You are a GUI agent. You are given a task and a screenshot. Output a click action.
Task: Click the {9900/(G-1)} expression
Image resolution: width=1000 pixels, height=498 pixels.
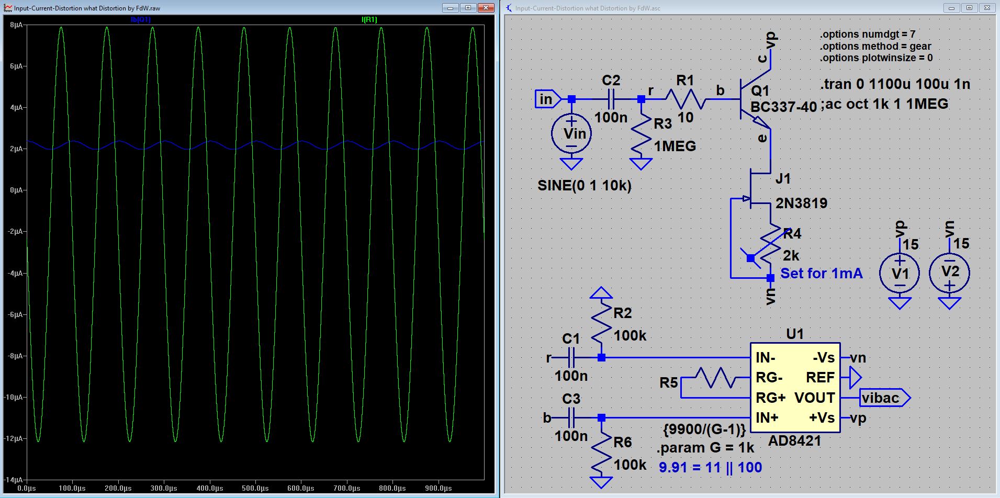point(704,430)
